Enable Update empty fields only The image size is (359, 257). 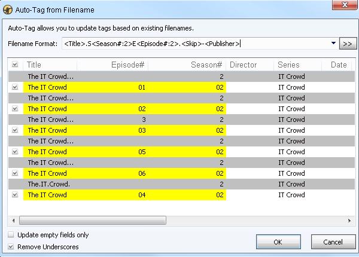click(x=11, y=235)
